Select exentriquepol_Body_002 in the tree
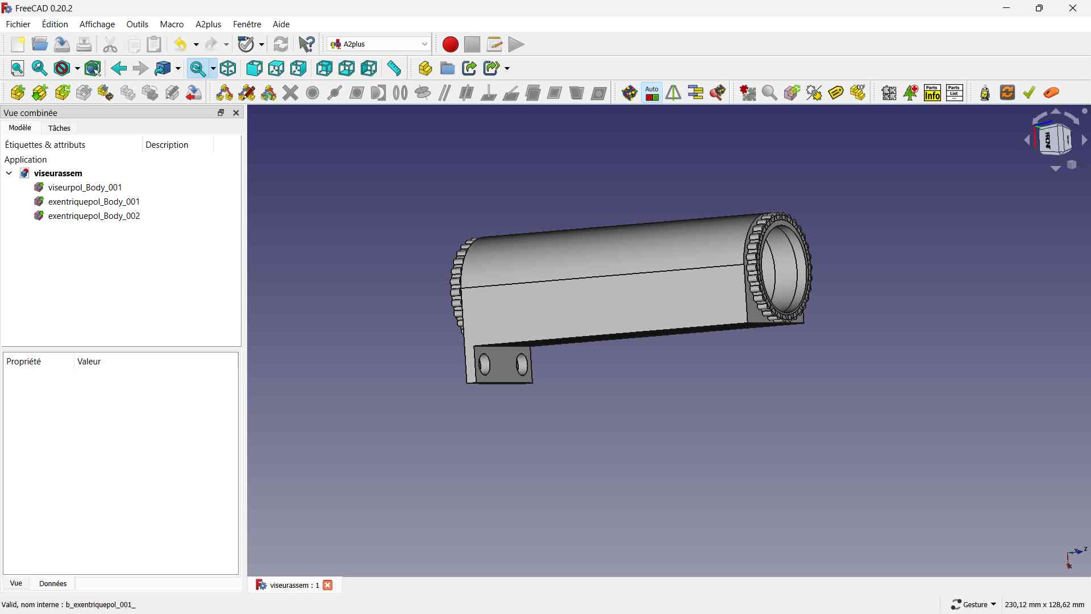 94,216
